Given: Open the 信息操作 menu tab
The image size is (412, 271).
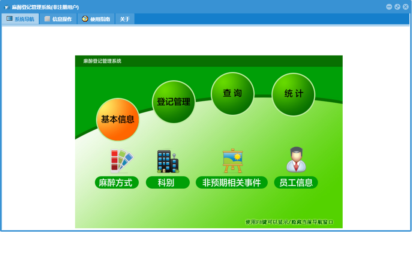Looking at the screenshot, I should pyautogui.click(x=58, y=19).
